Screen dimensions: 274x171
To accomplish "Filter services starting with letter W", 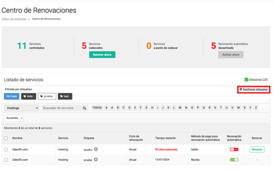I will click(238, 108).
